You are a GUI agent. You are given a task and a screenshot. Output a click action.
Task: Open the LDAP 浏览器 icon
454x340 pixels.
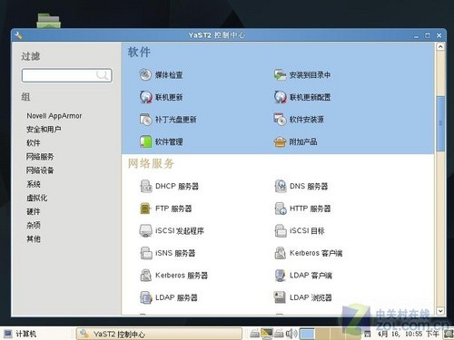(x=281, y=297)
